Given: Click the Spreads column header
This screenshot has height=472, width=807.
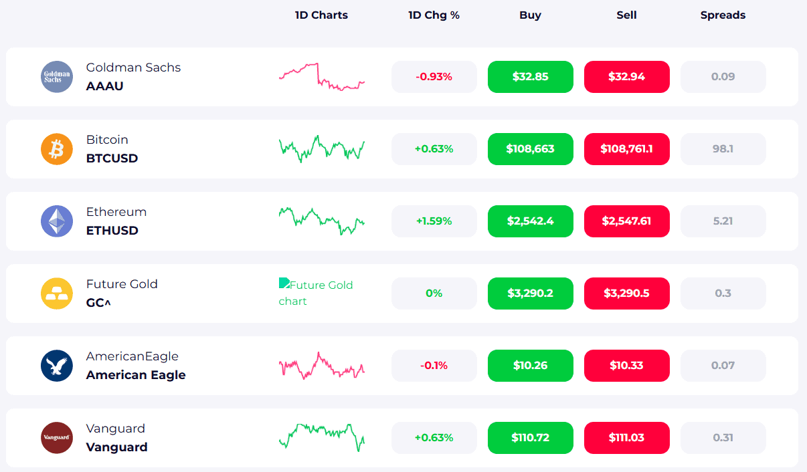Looking at the screenshot, I should pyautogui.click(x=723, y=15).
